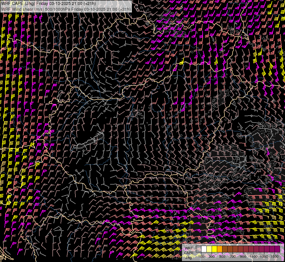Select the 500 tick label on legend
The height and width of the screenshot is (262, 285).
click(222, 256)
